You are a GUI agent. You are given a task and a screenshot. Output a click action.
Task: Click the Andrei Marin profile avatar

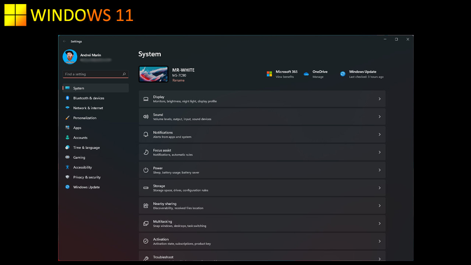click(70, 57)
